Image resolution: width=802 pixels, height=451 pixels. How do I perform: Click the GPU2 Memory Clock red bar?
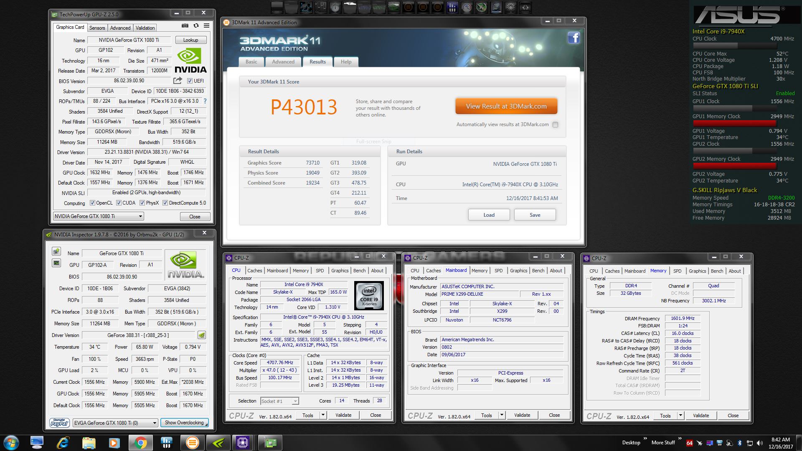(x=735, y=166)
